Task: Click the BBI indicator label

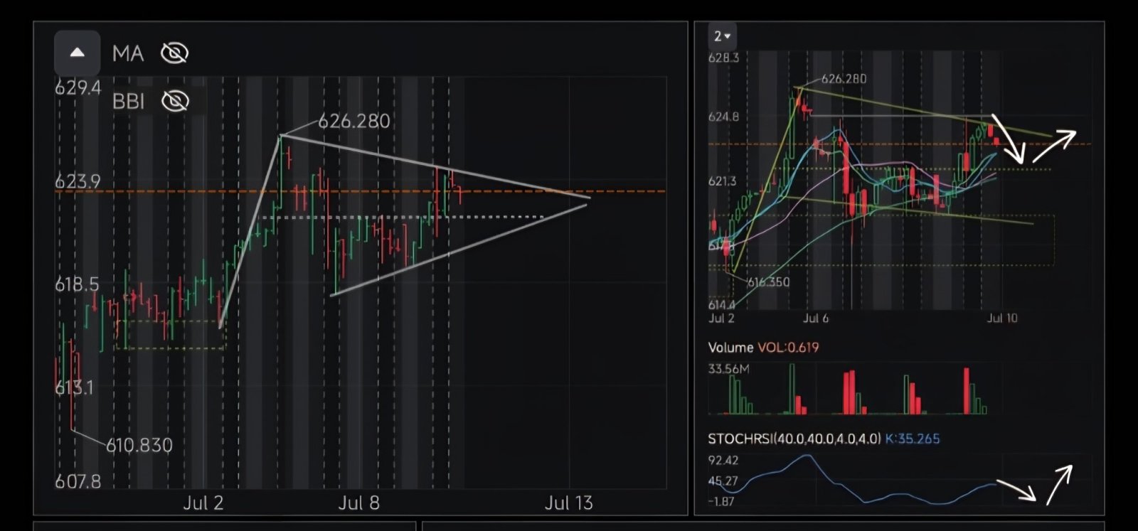Action: click(x=128, y=102)
